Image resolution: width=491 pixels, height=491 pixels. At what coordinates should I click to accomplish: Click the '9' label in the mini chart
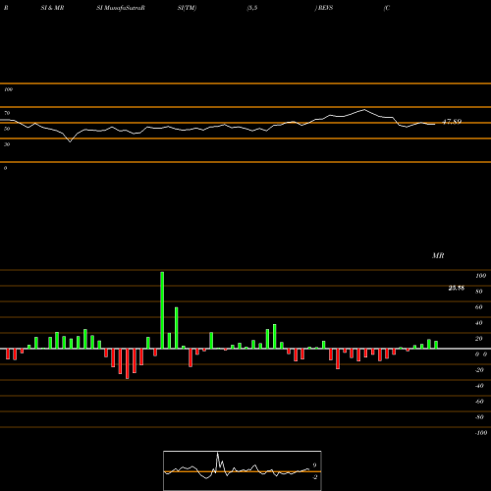[314, 465]
